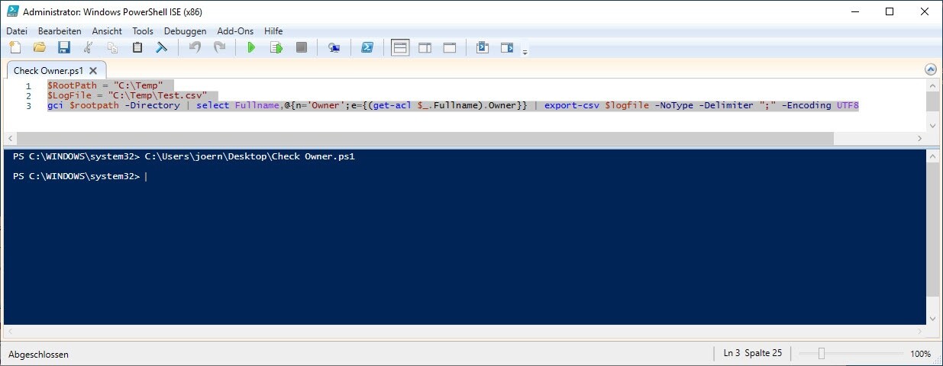Select the Check Owner.ps1 tab

coord(48,70)
